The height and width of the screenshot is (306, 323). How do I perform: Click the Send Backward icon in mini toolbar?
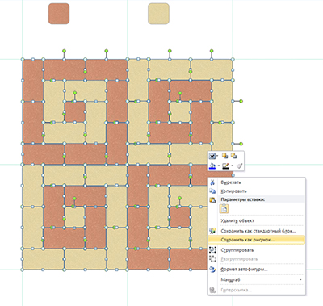(x=234, y=156)
